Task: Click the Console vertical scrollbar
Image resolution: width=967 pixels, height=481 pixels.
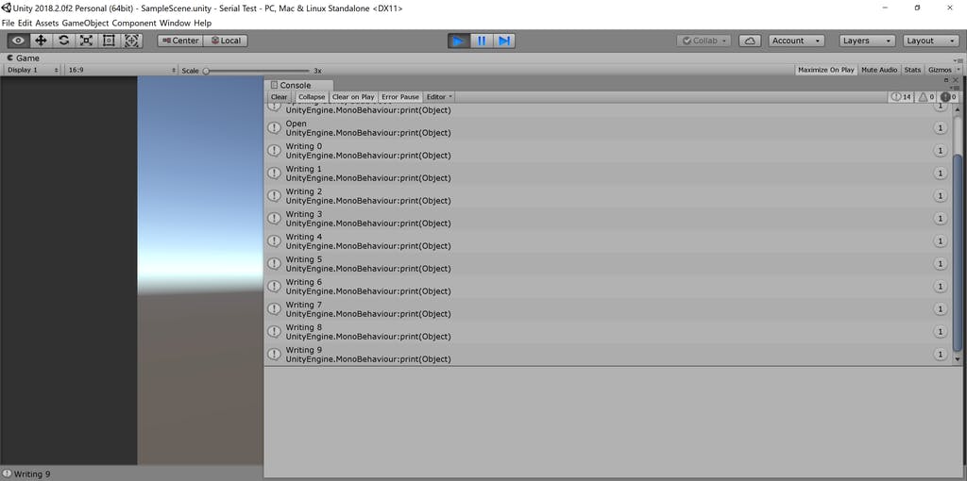Action: click(958, 252)
